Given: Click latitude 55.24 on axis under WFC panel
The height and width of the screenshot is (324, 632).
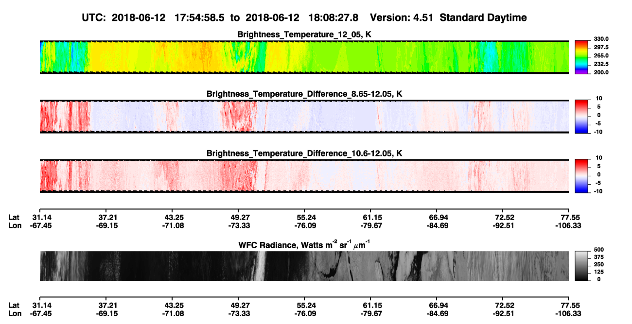Looking at the screenshot, I should [x=306, y=306].
